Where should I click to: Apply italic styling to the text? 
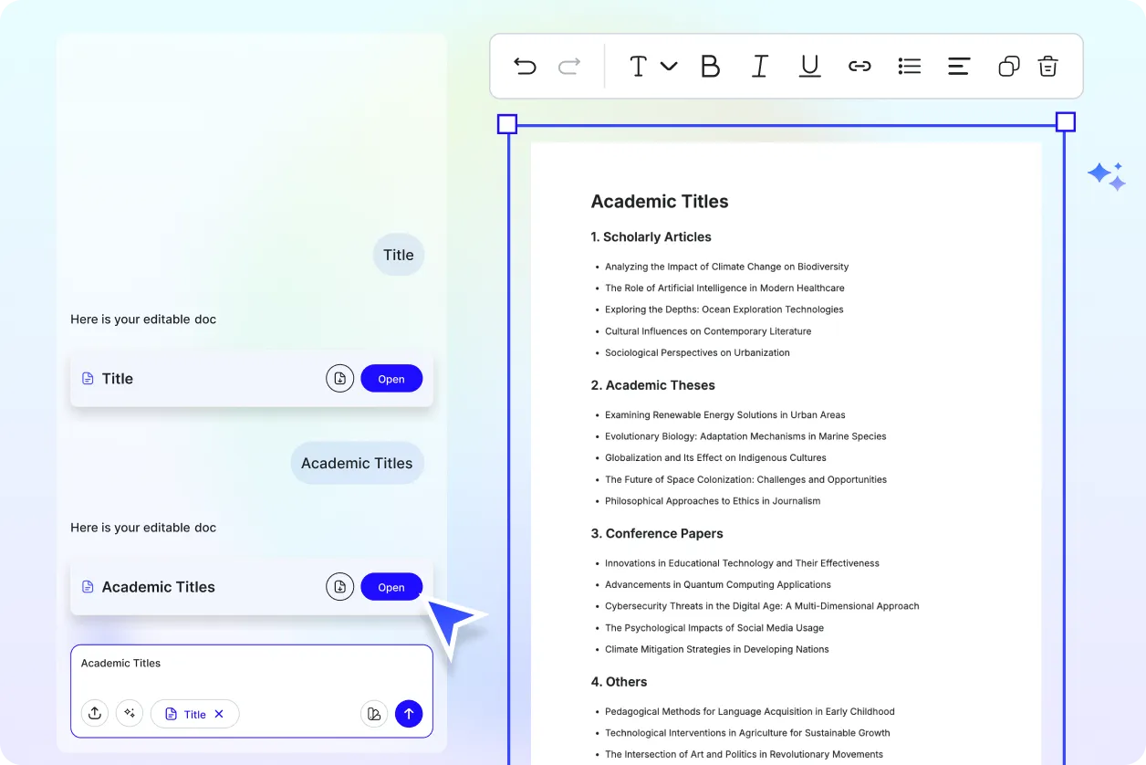coord(760,66)
